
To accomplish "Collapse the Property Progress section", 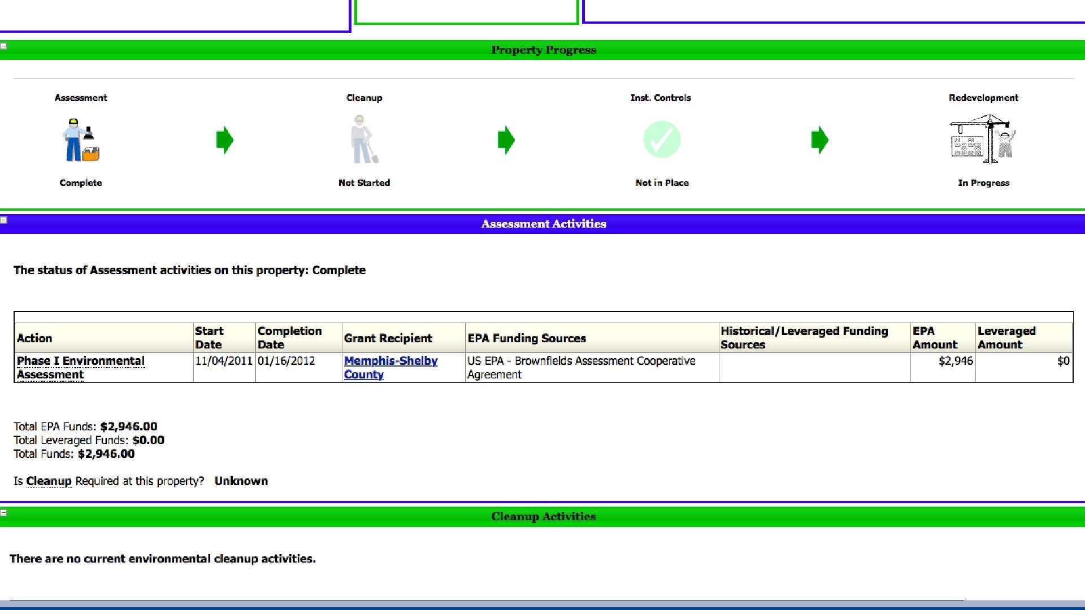I will coord(3,46).
